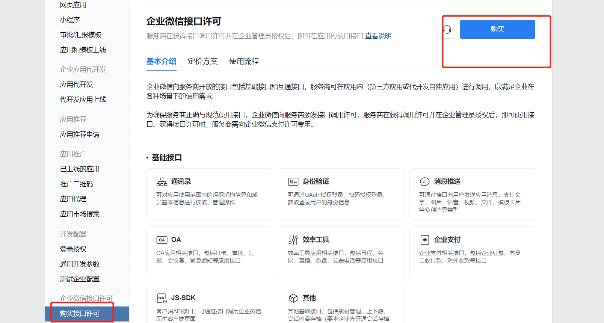Open 应用和模板上线 in the sidebar
Image resolution: width=604 pixels, height=323 pixels.
click(83, 50)
